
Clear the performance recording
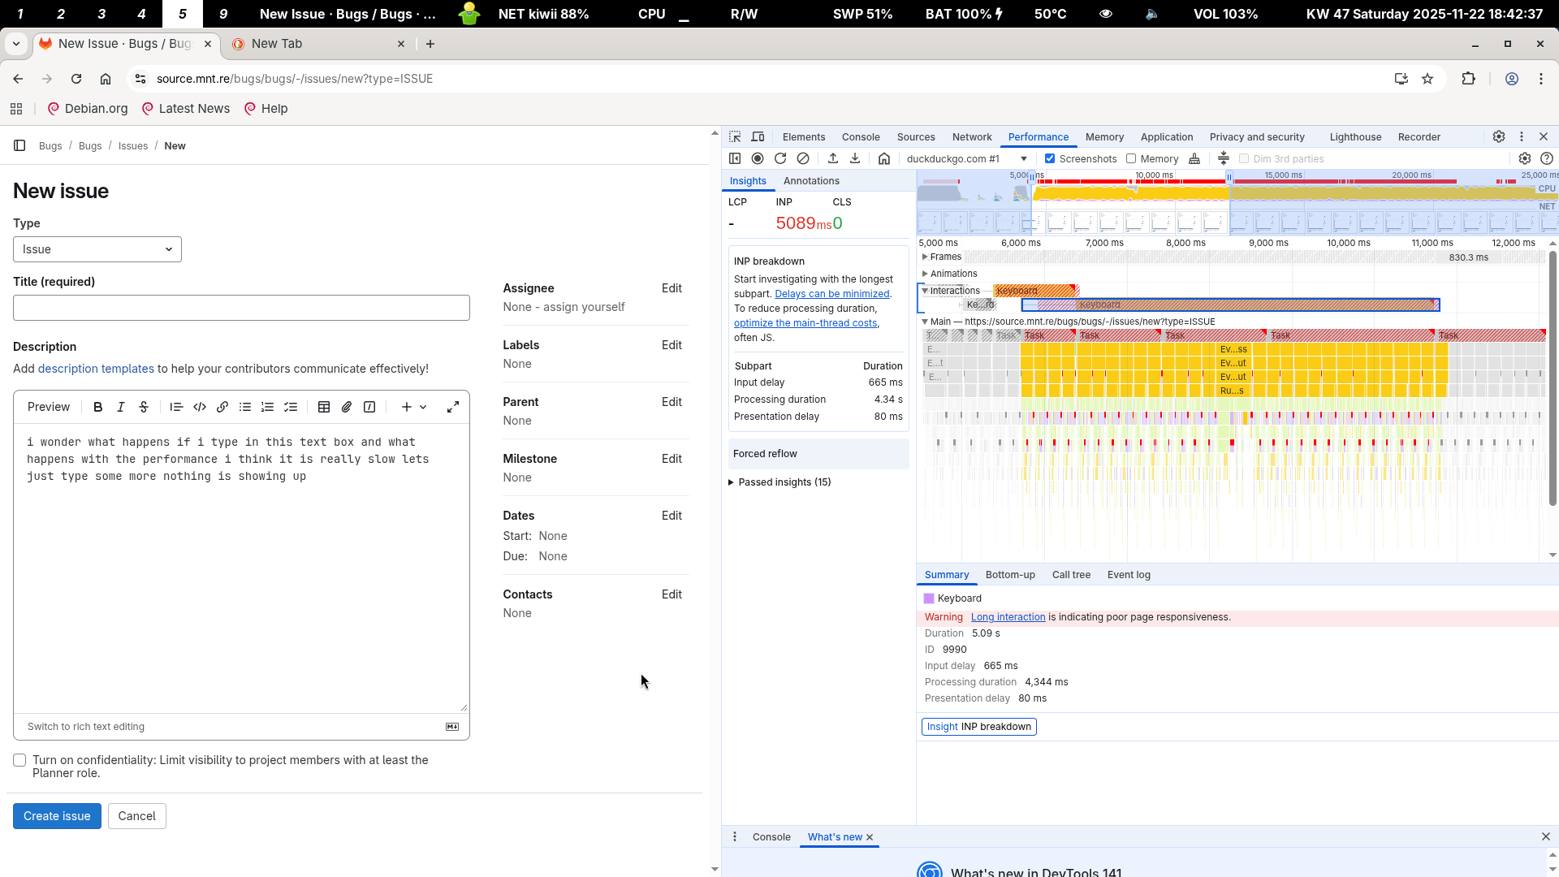(803, 159)
